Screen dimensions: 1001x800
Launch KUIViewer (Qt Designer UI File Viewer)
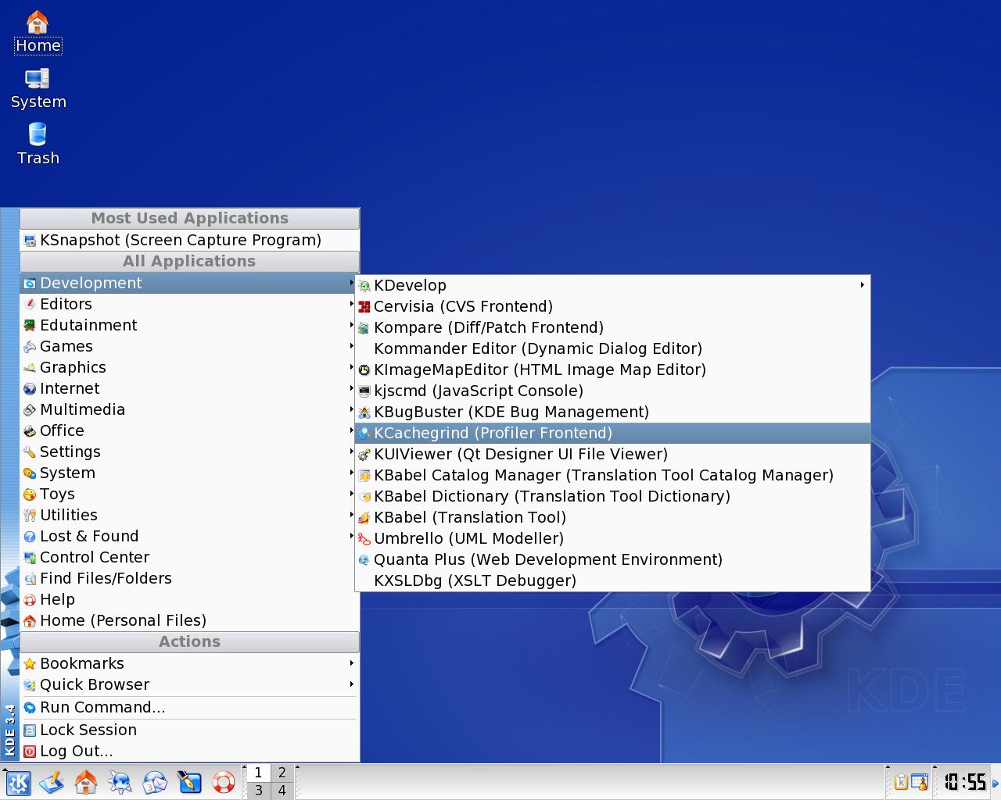(x=612, y=454)
